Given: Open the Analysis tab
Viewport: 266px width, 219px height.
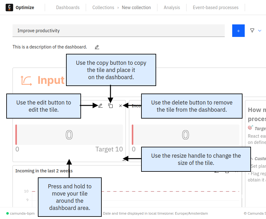Looking at the screenshot, I should pyautogui.click(x=171, y=7).
